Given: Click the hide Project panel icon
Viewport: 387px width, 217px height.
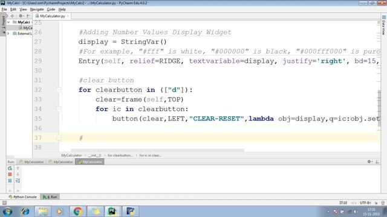Looking at the screenshot, I should (x=28, y=16).
